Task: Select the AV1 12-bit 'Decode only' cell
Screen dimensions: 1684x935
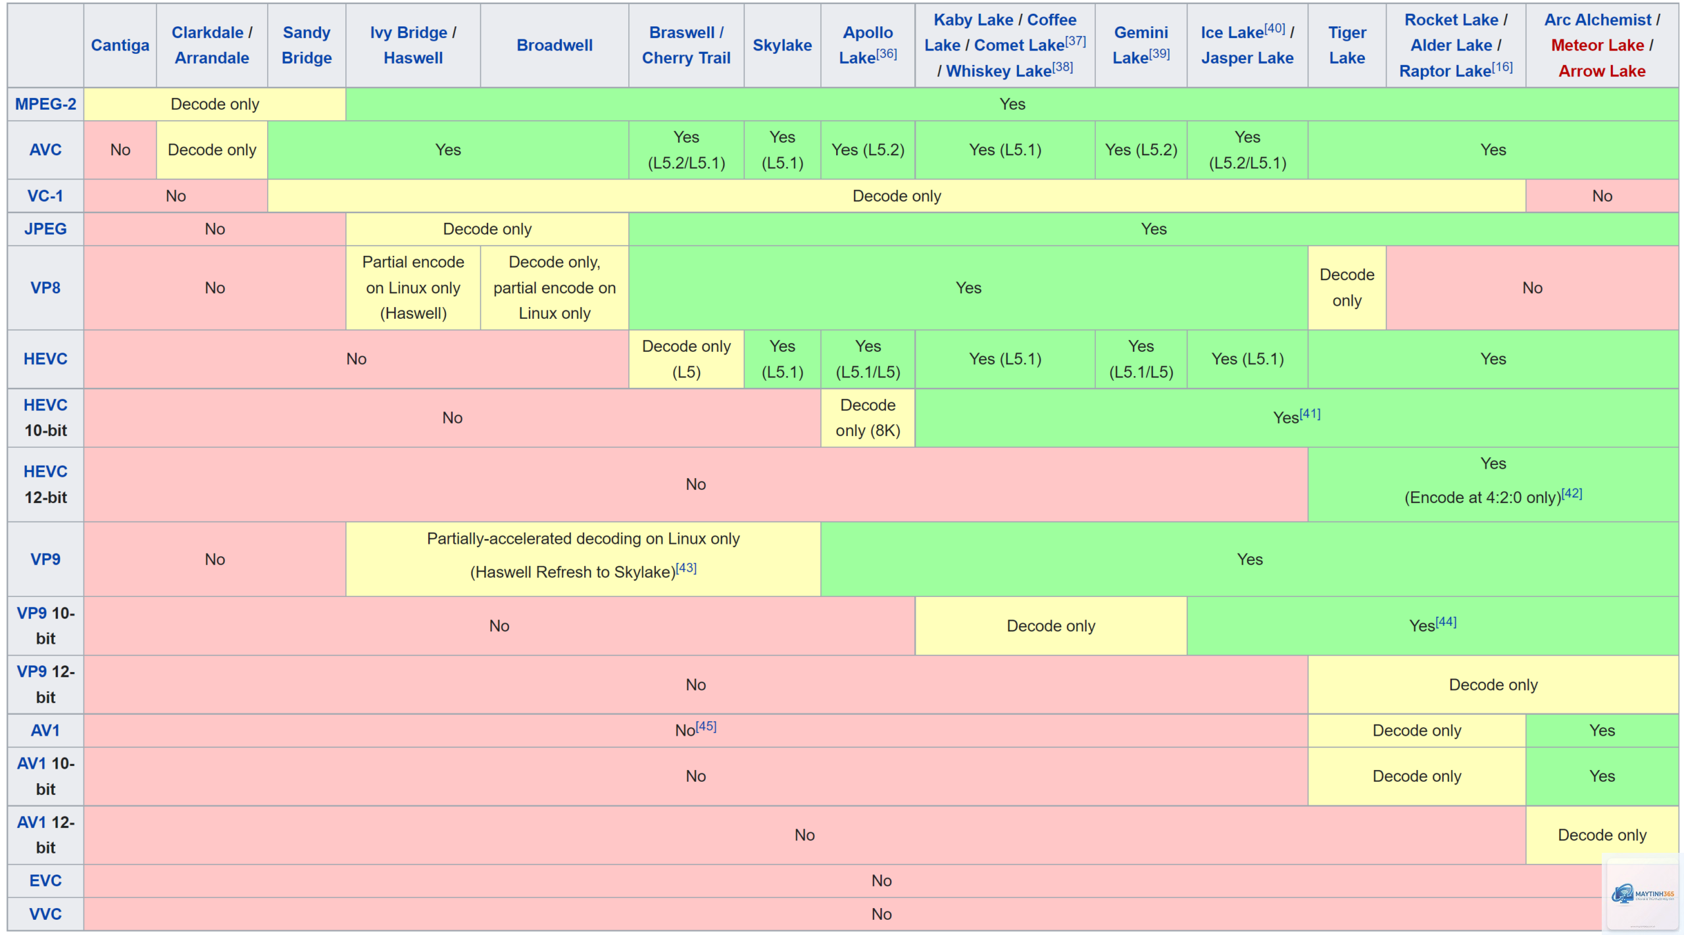Action: click(x=1602, y=835)
